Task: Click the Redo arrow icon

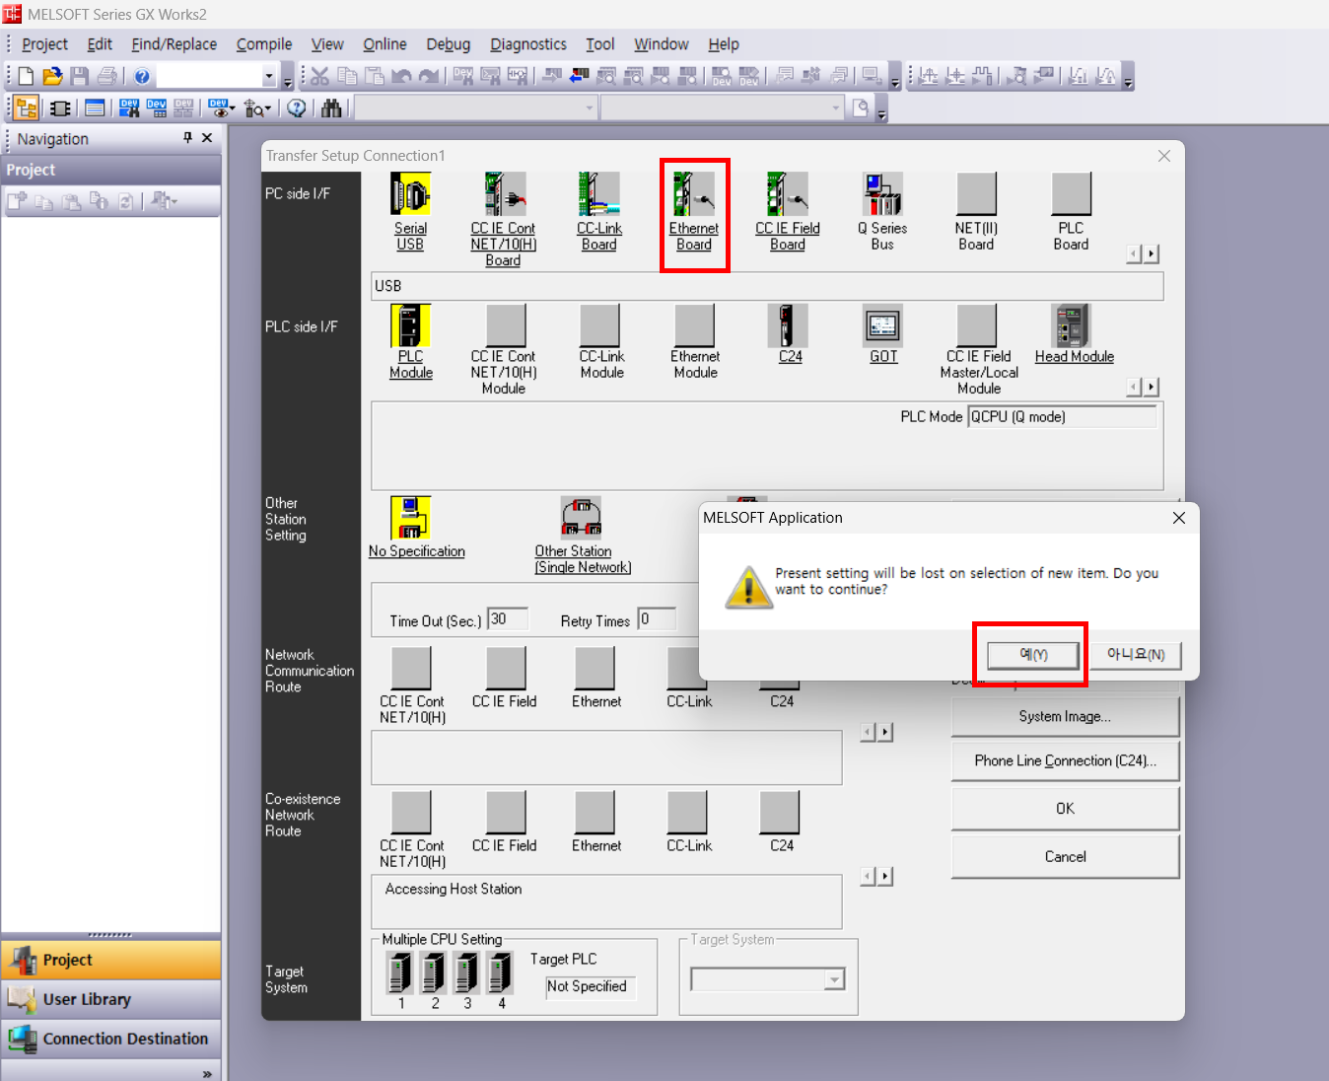Action: coord(429,76)
